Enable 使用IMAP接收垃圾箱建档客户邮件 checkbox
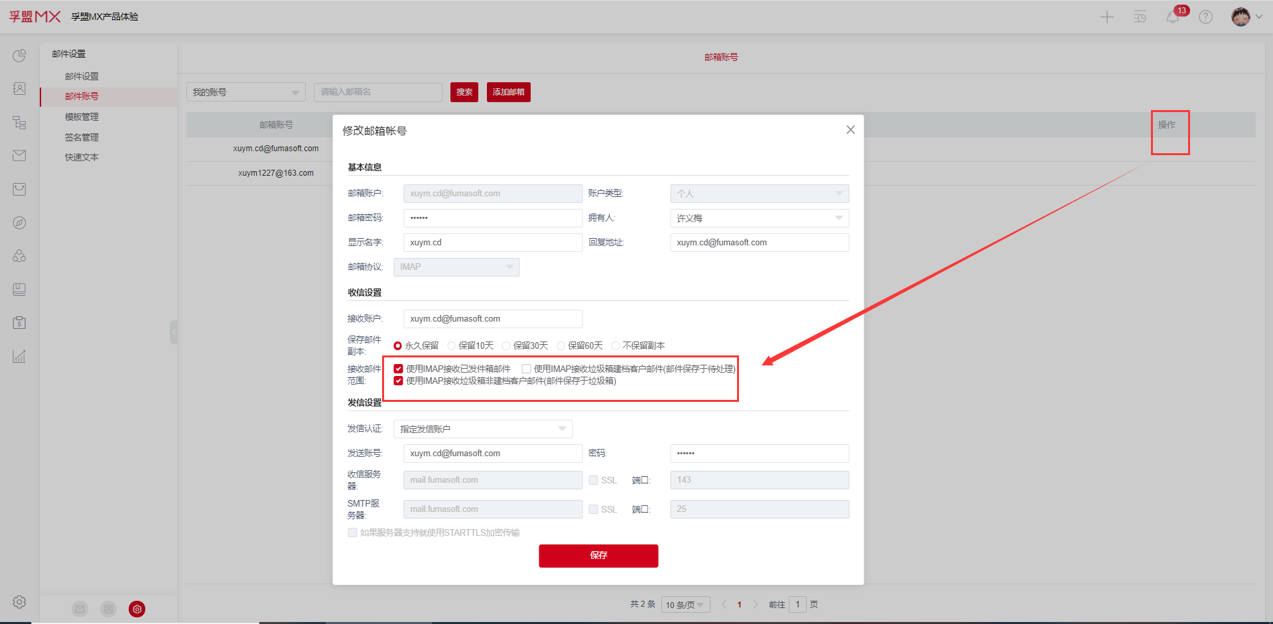 527,369
